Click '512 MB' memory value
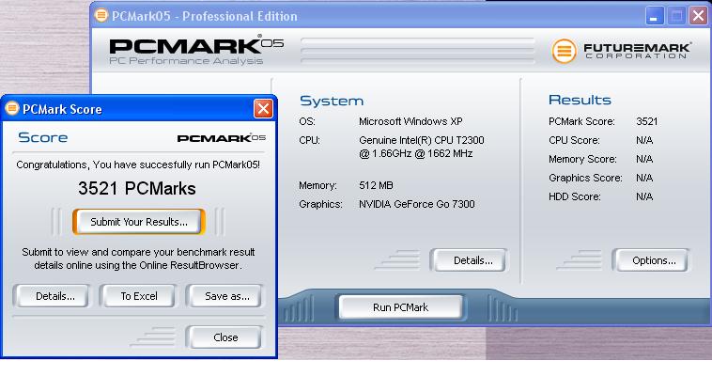712x376 pixels. (x=376, y=185)
